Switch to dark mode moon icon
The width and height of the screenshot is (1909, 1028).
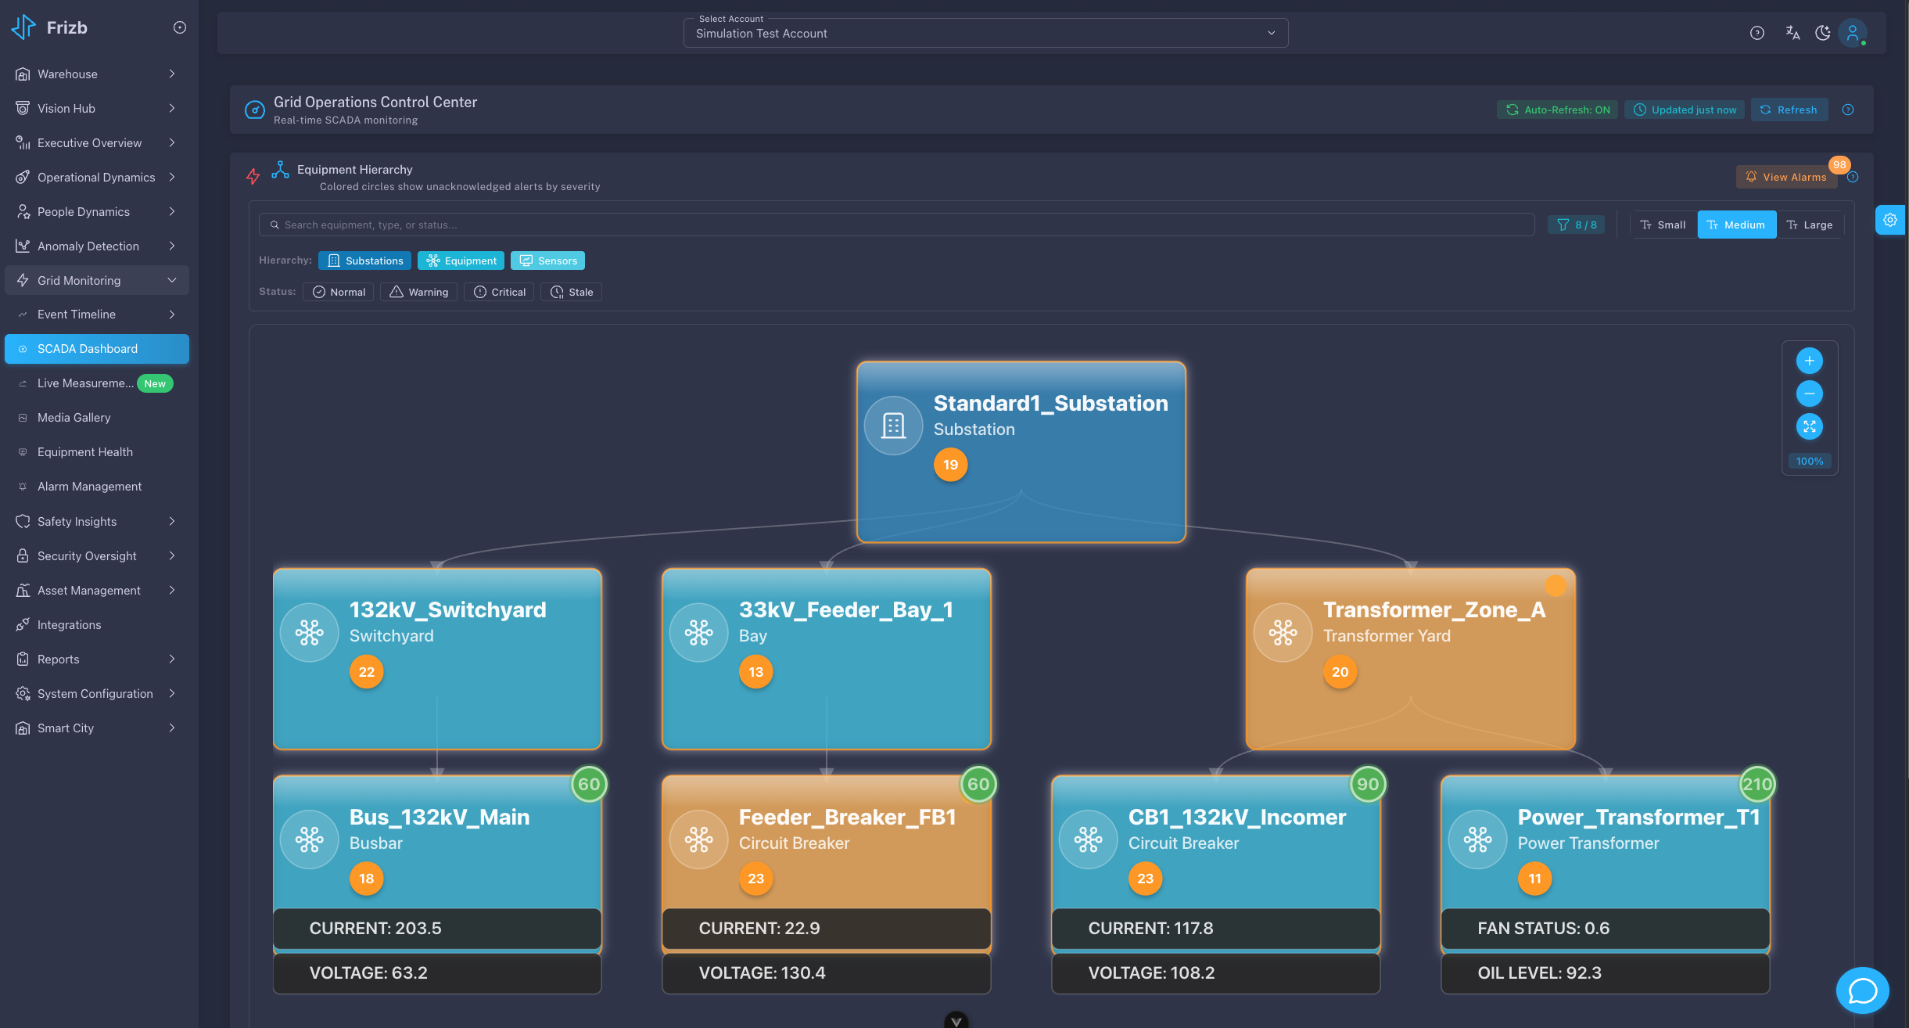coord(1822,33)
